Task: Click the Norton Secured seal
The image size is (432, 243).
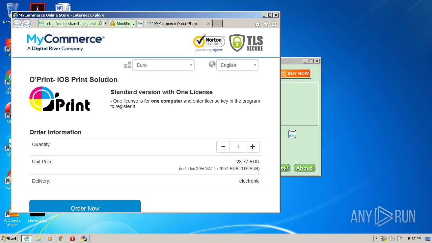Action: click(209, 43)
